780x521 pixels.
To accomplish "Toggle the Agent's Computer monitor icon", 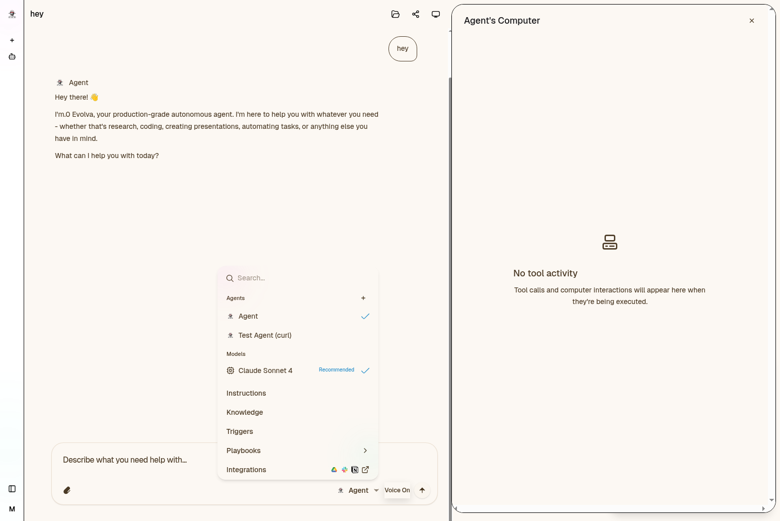I will [x=436, y=14].
